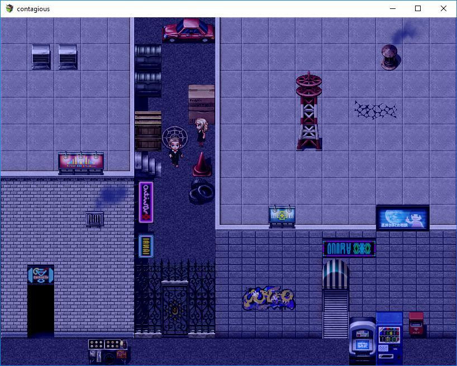Click the smoking rooftop chimney

click(389, 57)
